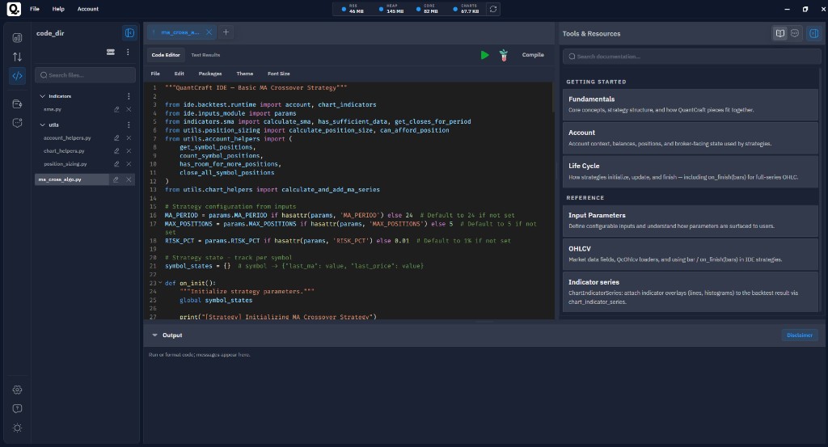
Task: Open the wallet sidebar icon
Action: point(18,104)
